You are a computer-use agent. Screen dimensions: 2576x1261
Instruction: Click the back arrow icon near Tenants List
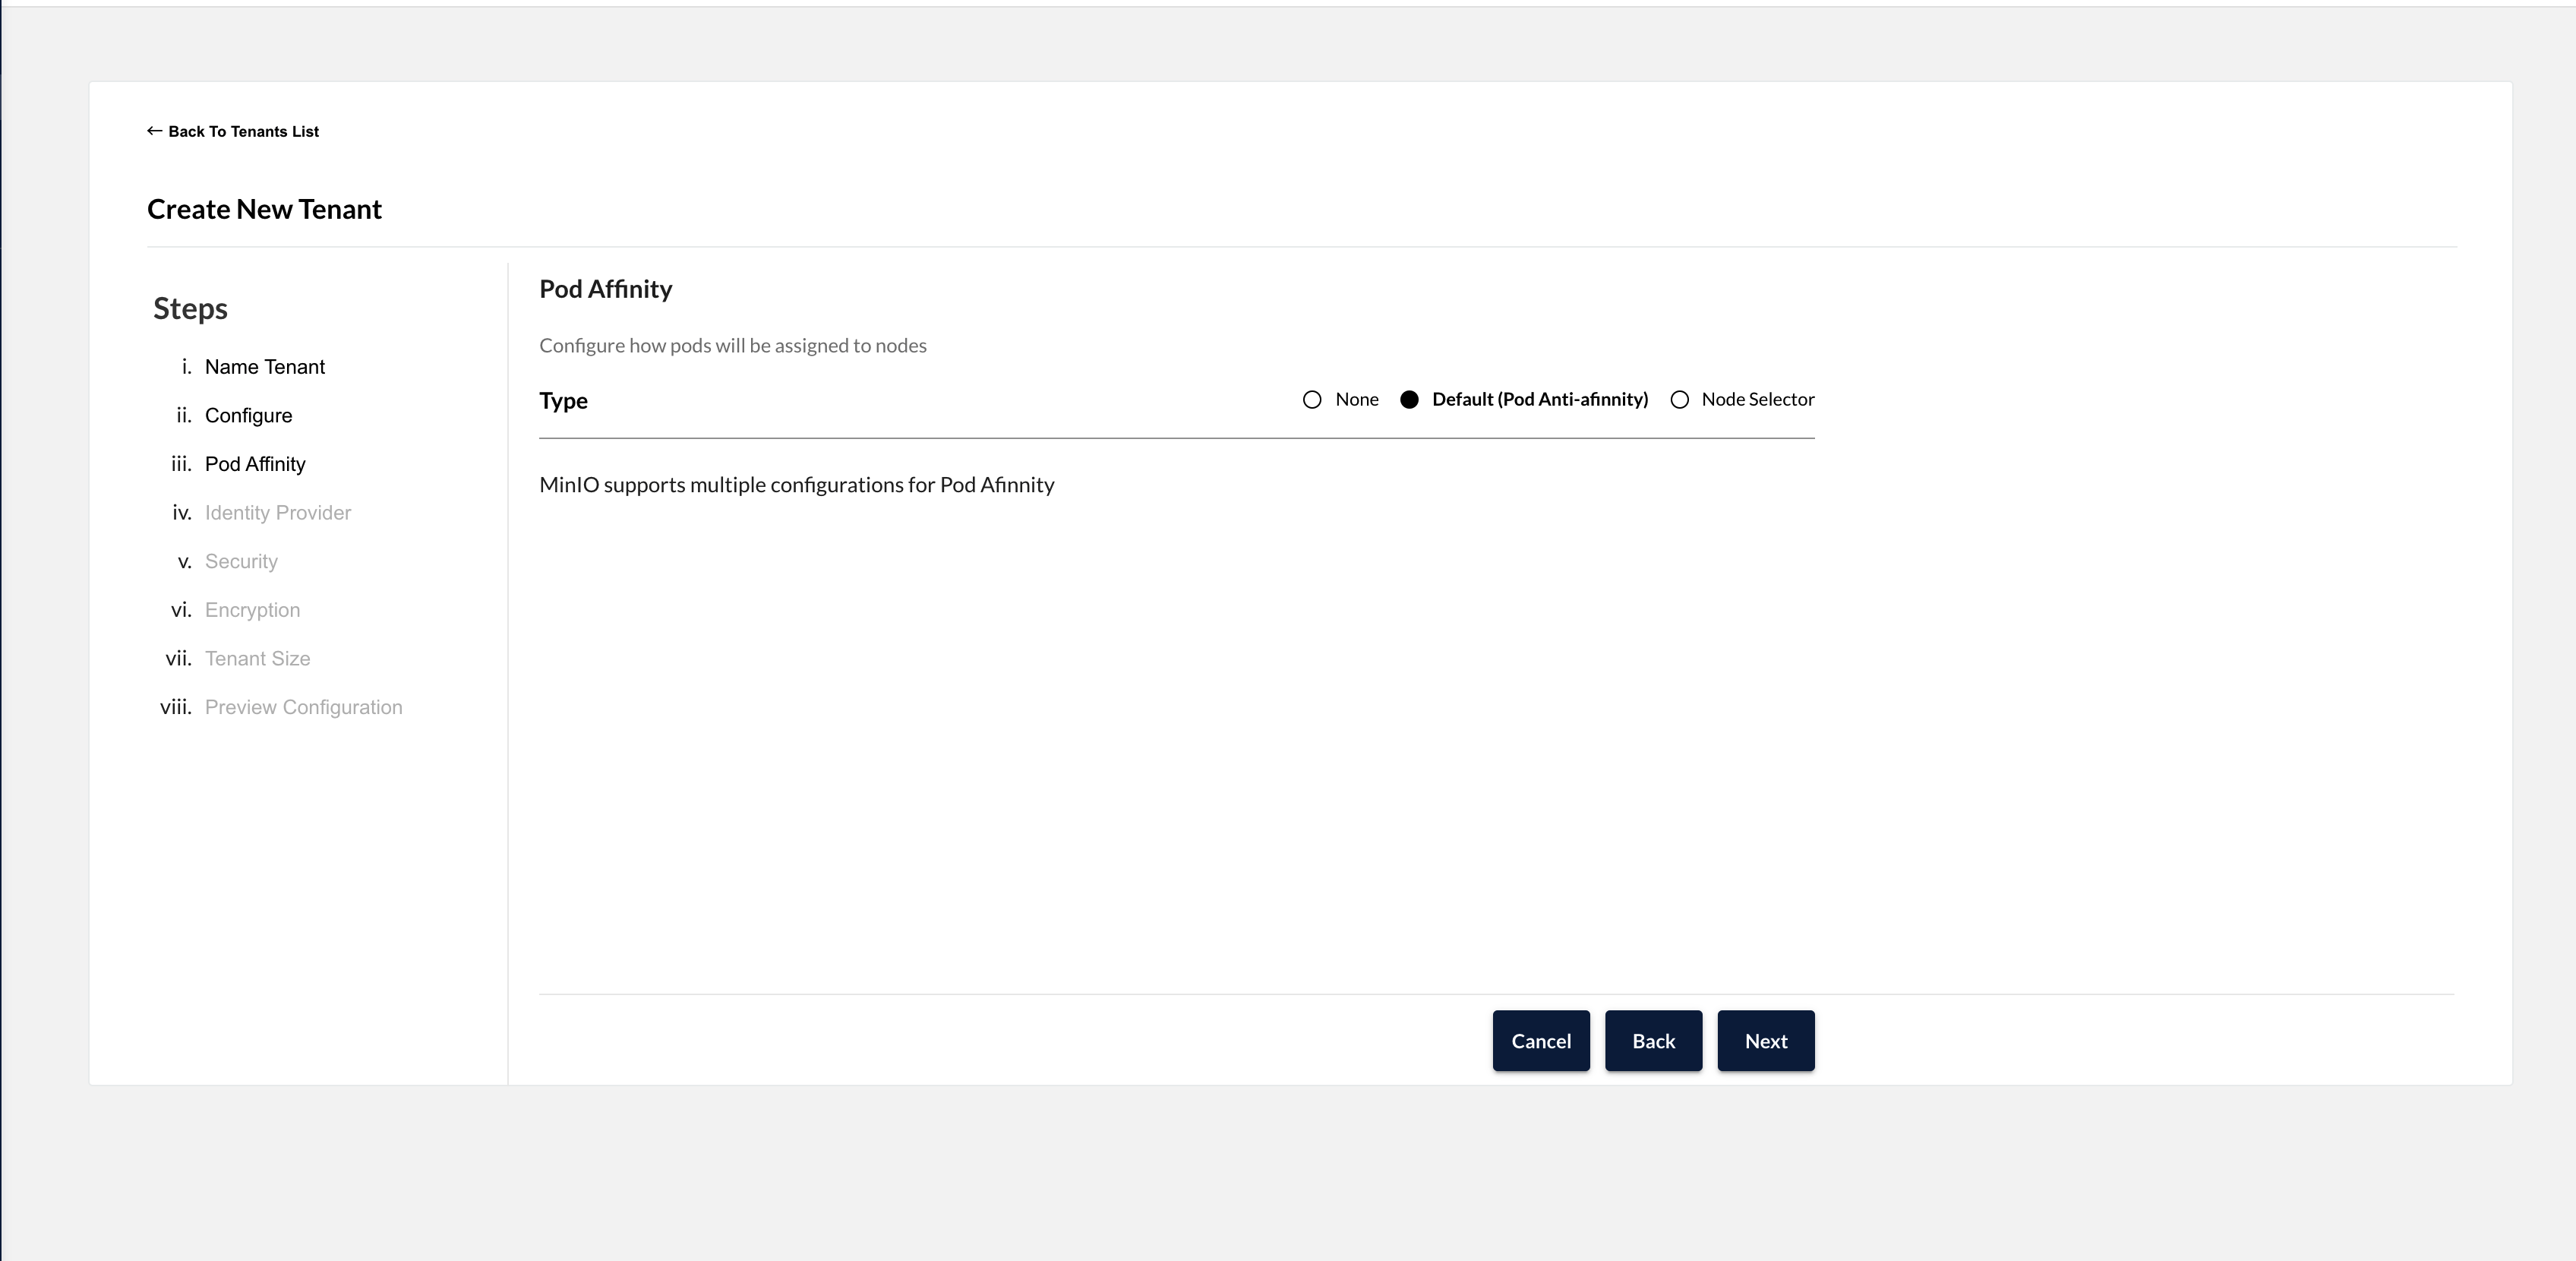point(154,131)
